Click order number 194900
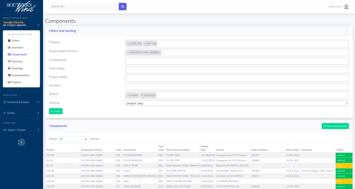 pyautogui.click(x=256, y=171)
